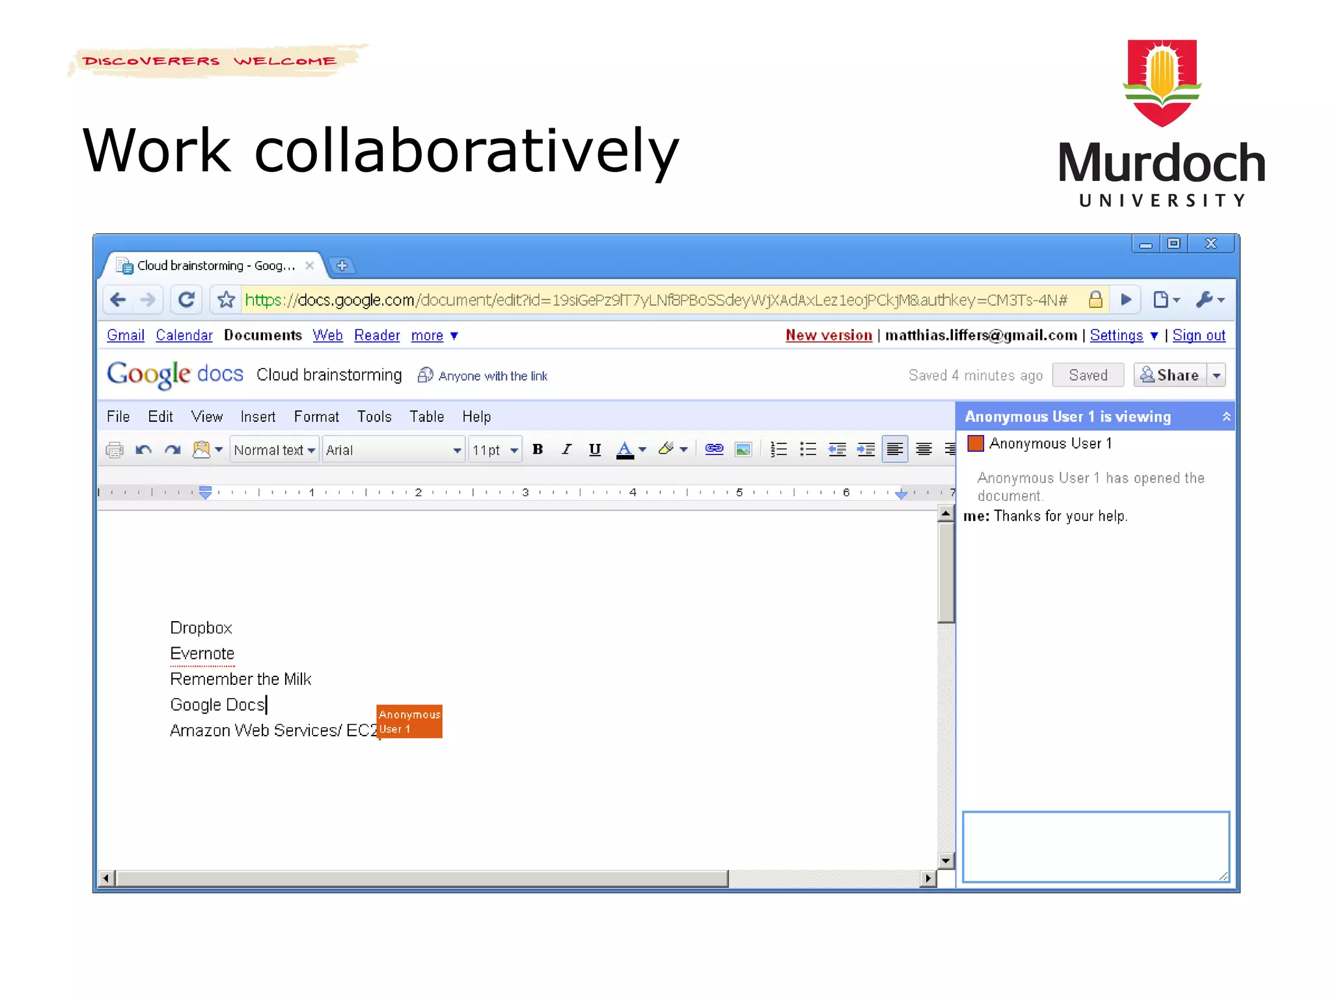Open a new browser tab
Screen dimensions: 1333x1000
coord(342,266)
